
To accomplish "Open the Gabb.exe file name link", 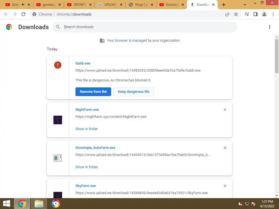I will coord(83,63).
